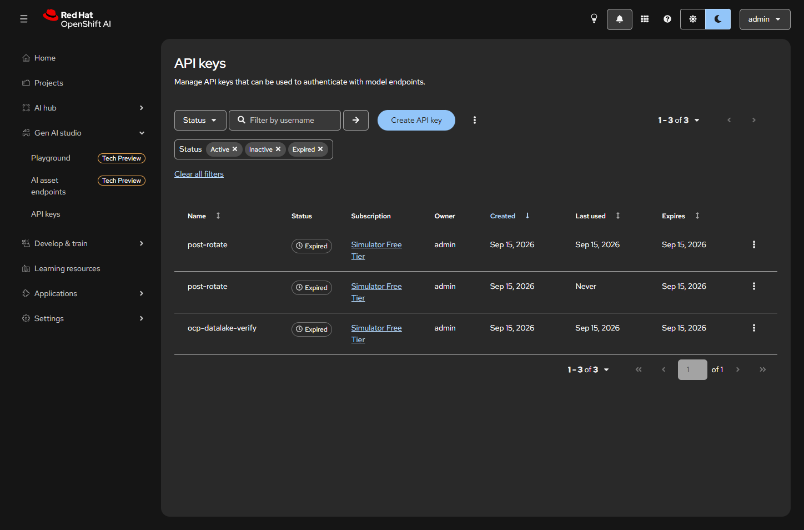Screen dimensions: 804x530
Task: Expand the Applications section
Action: [x=83, y=293]
